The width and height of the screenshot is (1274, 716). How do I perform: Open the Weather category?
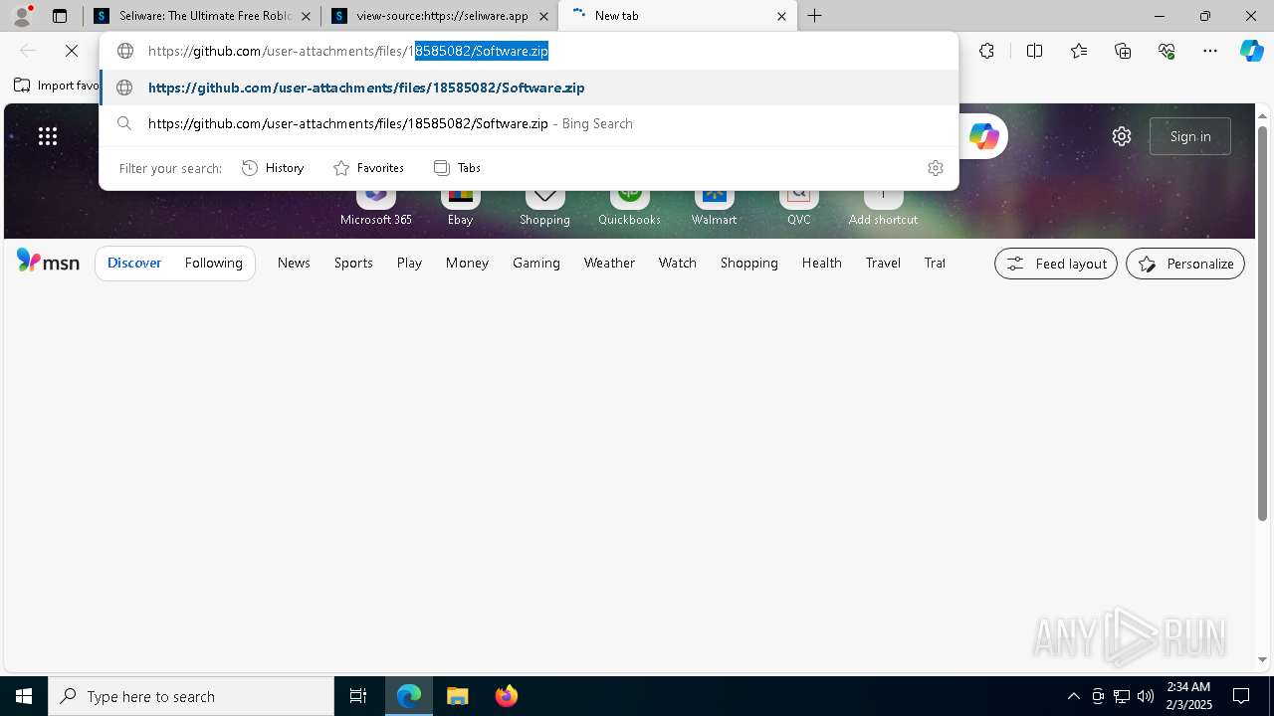coord(609,263)
